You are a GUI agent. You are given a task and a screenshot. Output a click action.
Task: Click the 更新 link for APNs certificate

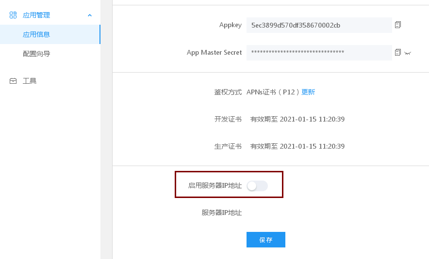point(308,92)
